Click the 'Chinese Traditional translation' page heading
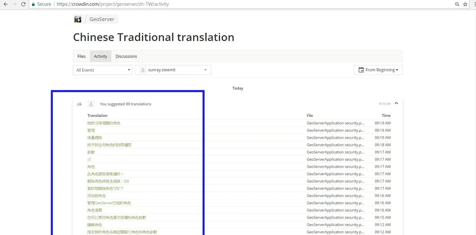Image resolution: width=476 pixels, height=235 pixels. 154,37
